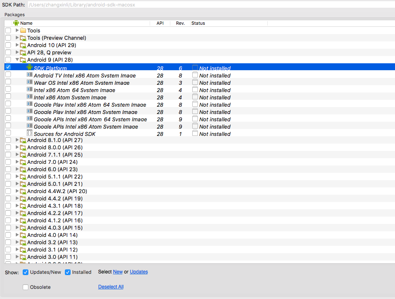Click the Android 4.4.2 (API 19) folder icon
The image size is (395, 299).
point(23,199)
